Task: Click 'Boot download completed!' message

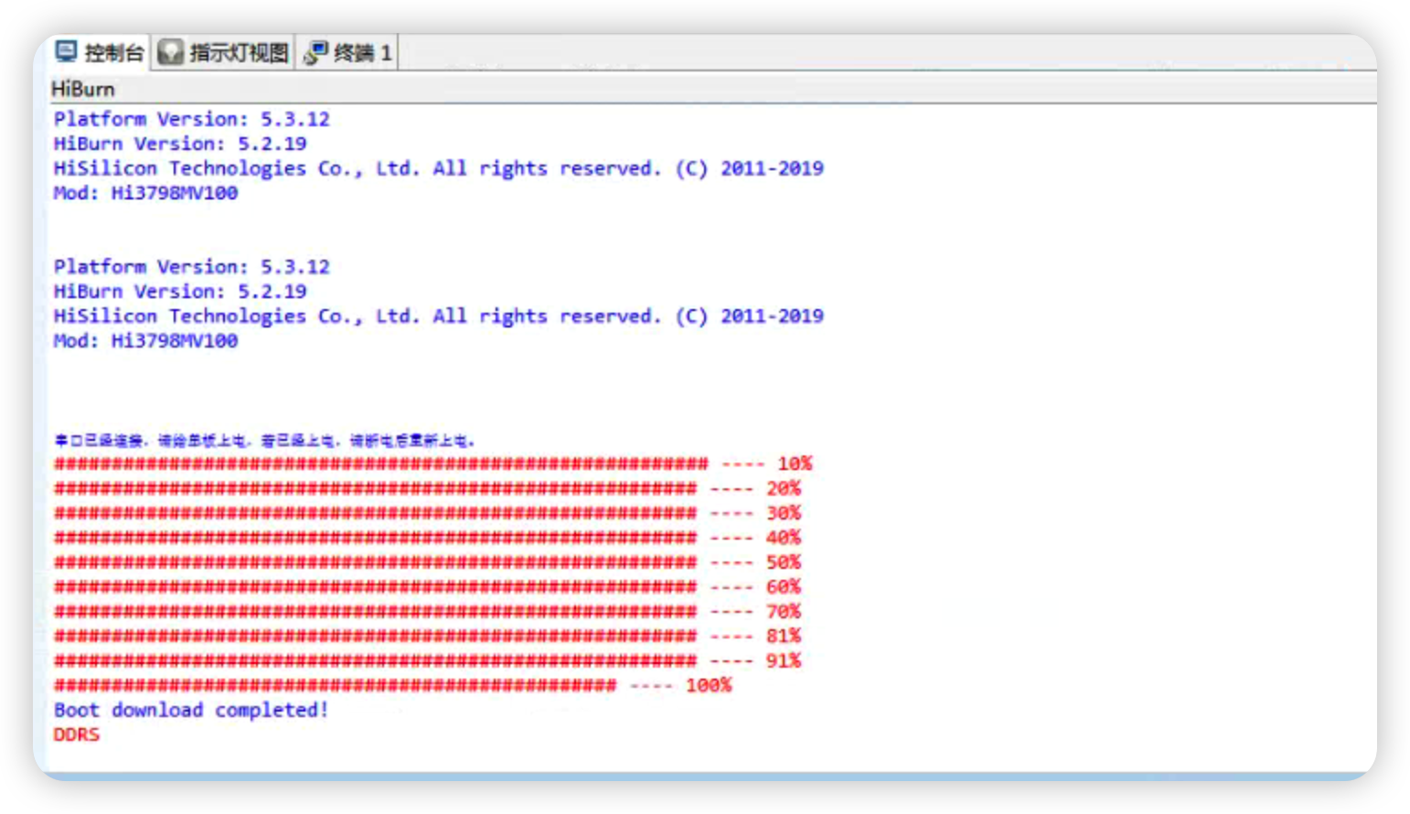Action: (x=190, y=710)
